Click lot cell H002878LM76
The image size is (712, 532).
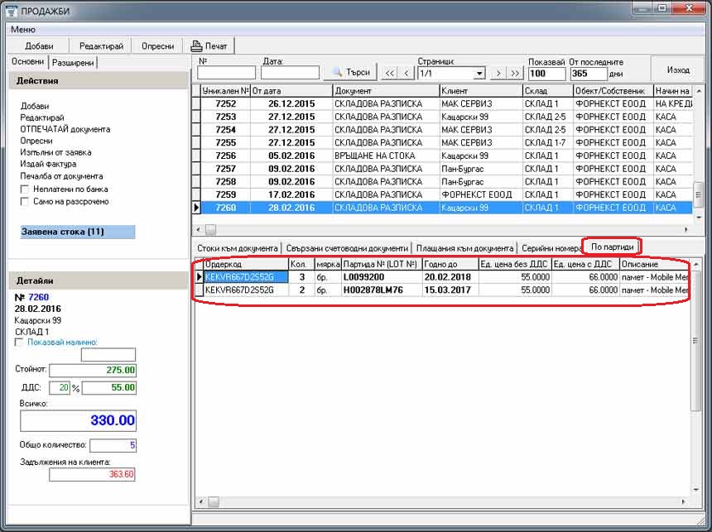382,290
